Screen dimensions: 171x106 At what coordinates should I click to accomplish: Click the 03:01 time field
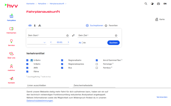coord(60,42)
